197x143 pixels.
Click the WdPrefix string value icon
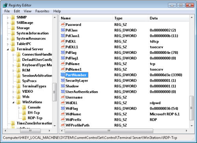tap(63, 119)
